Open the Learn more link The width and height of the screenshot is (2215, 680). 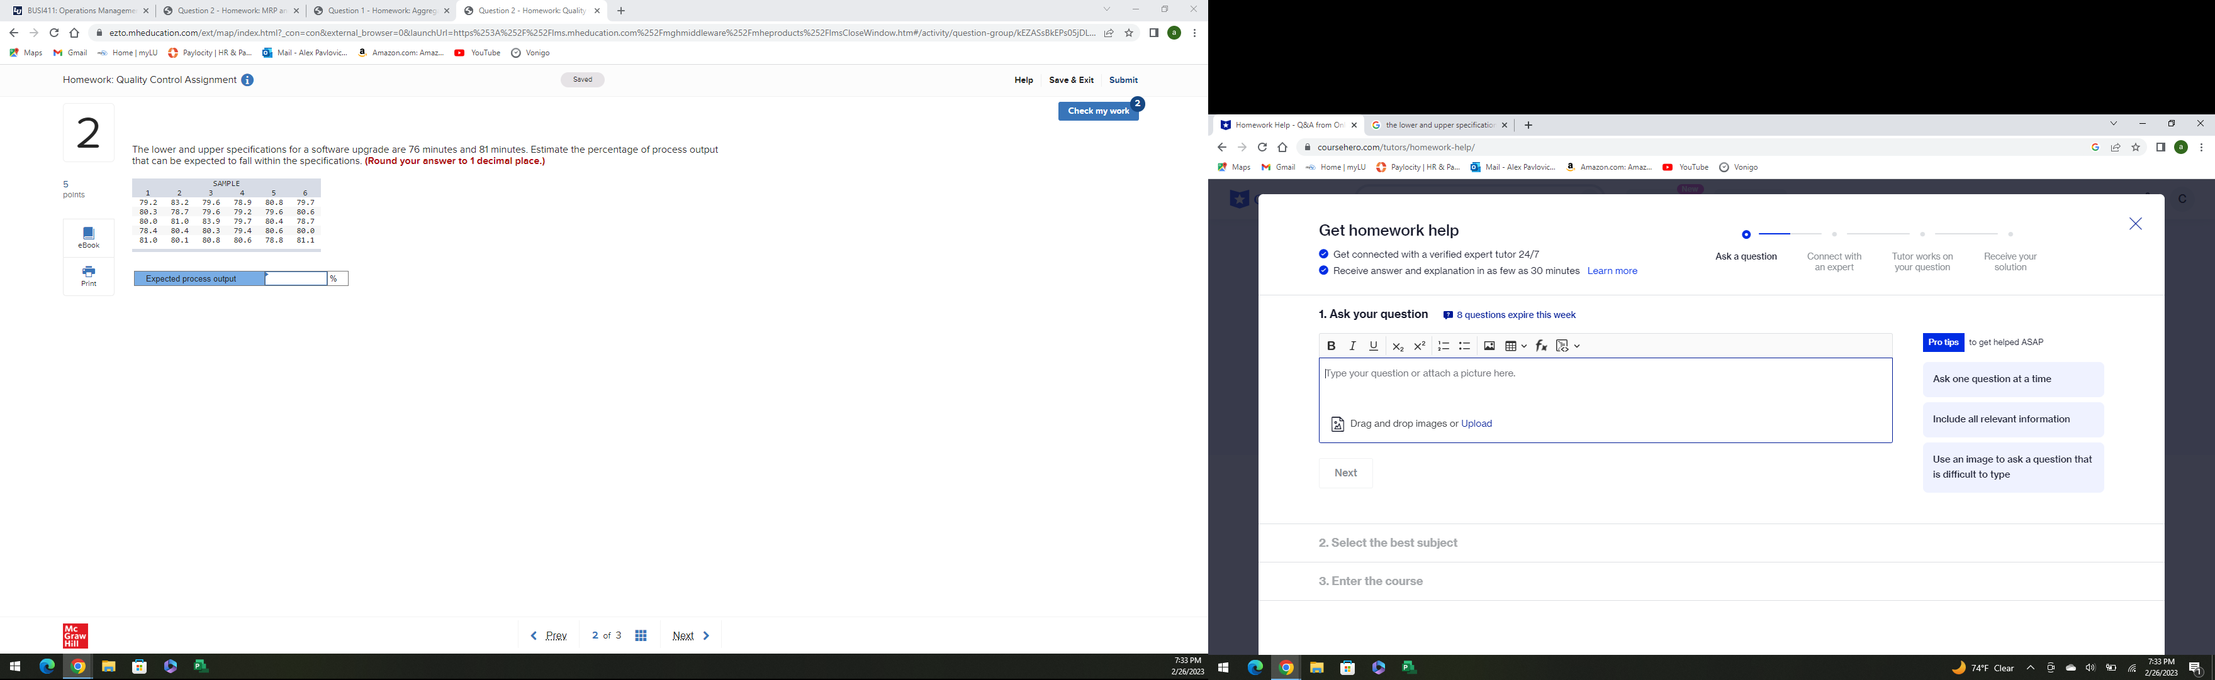point(1612,270)
